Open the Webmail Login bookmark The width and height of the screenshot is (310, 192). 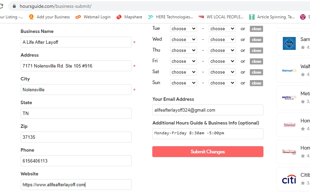[93, 17]
